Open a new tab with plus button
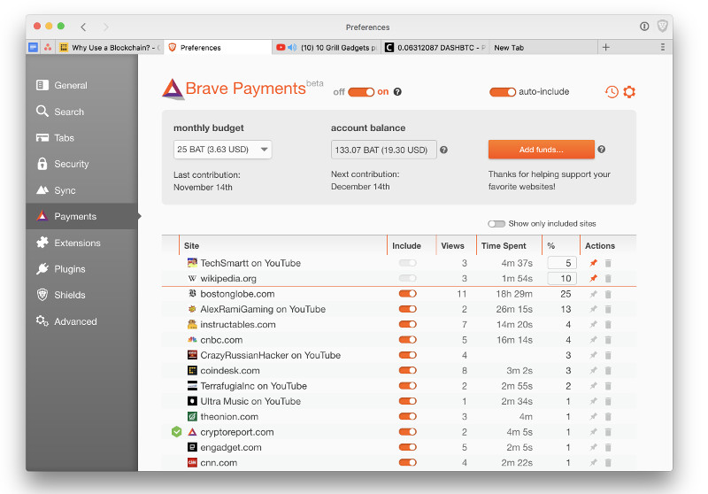 (x=606, y=47)
